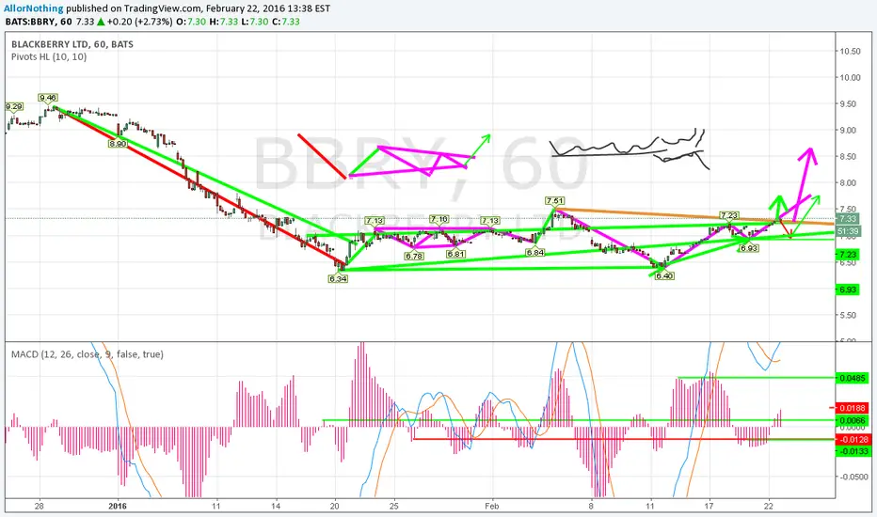Click the 6.40 pivot low label

point(664,275)
